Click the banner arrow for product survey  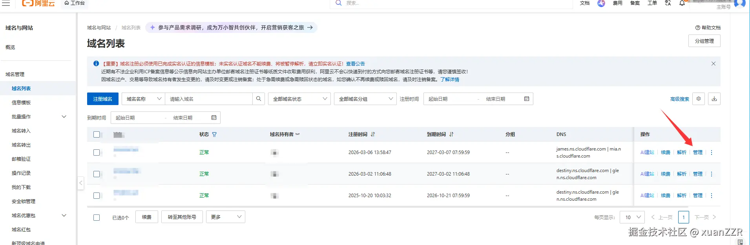310,27
